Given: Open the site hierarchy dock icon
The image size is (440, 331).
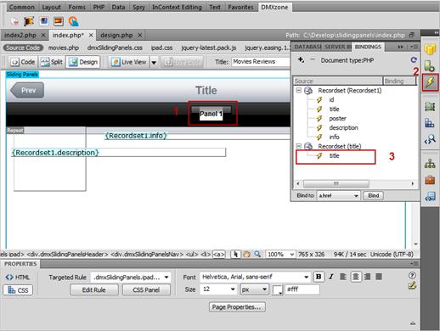Looking at the screenshot, I should [430, 164].
